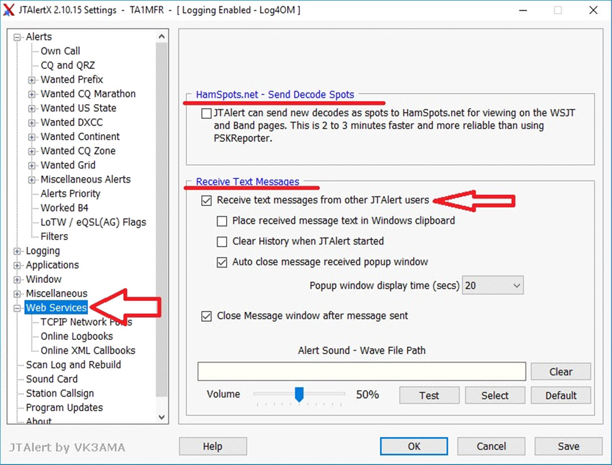Select Logging tree label

click(42, 251)
